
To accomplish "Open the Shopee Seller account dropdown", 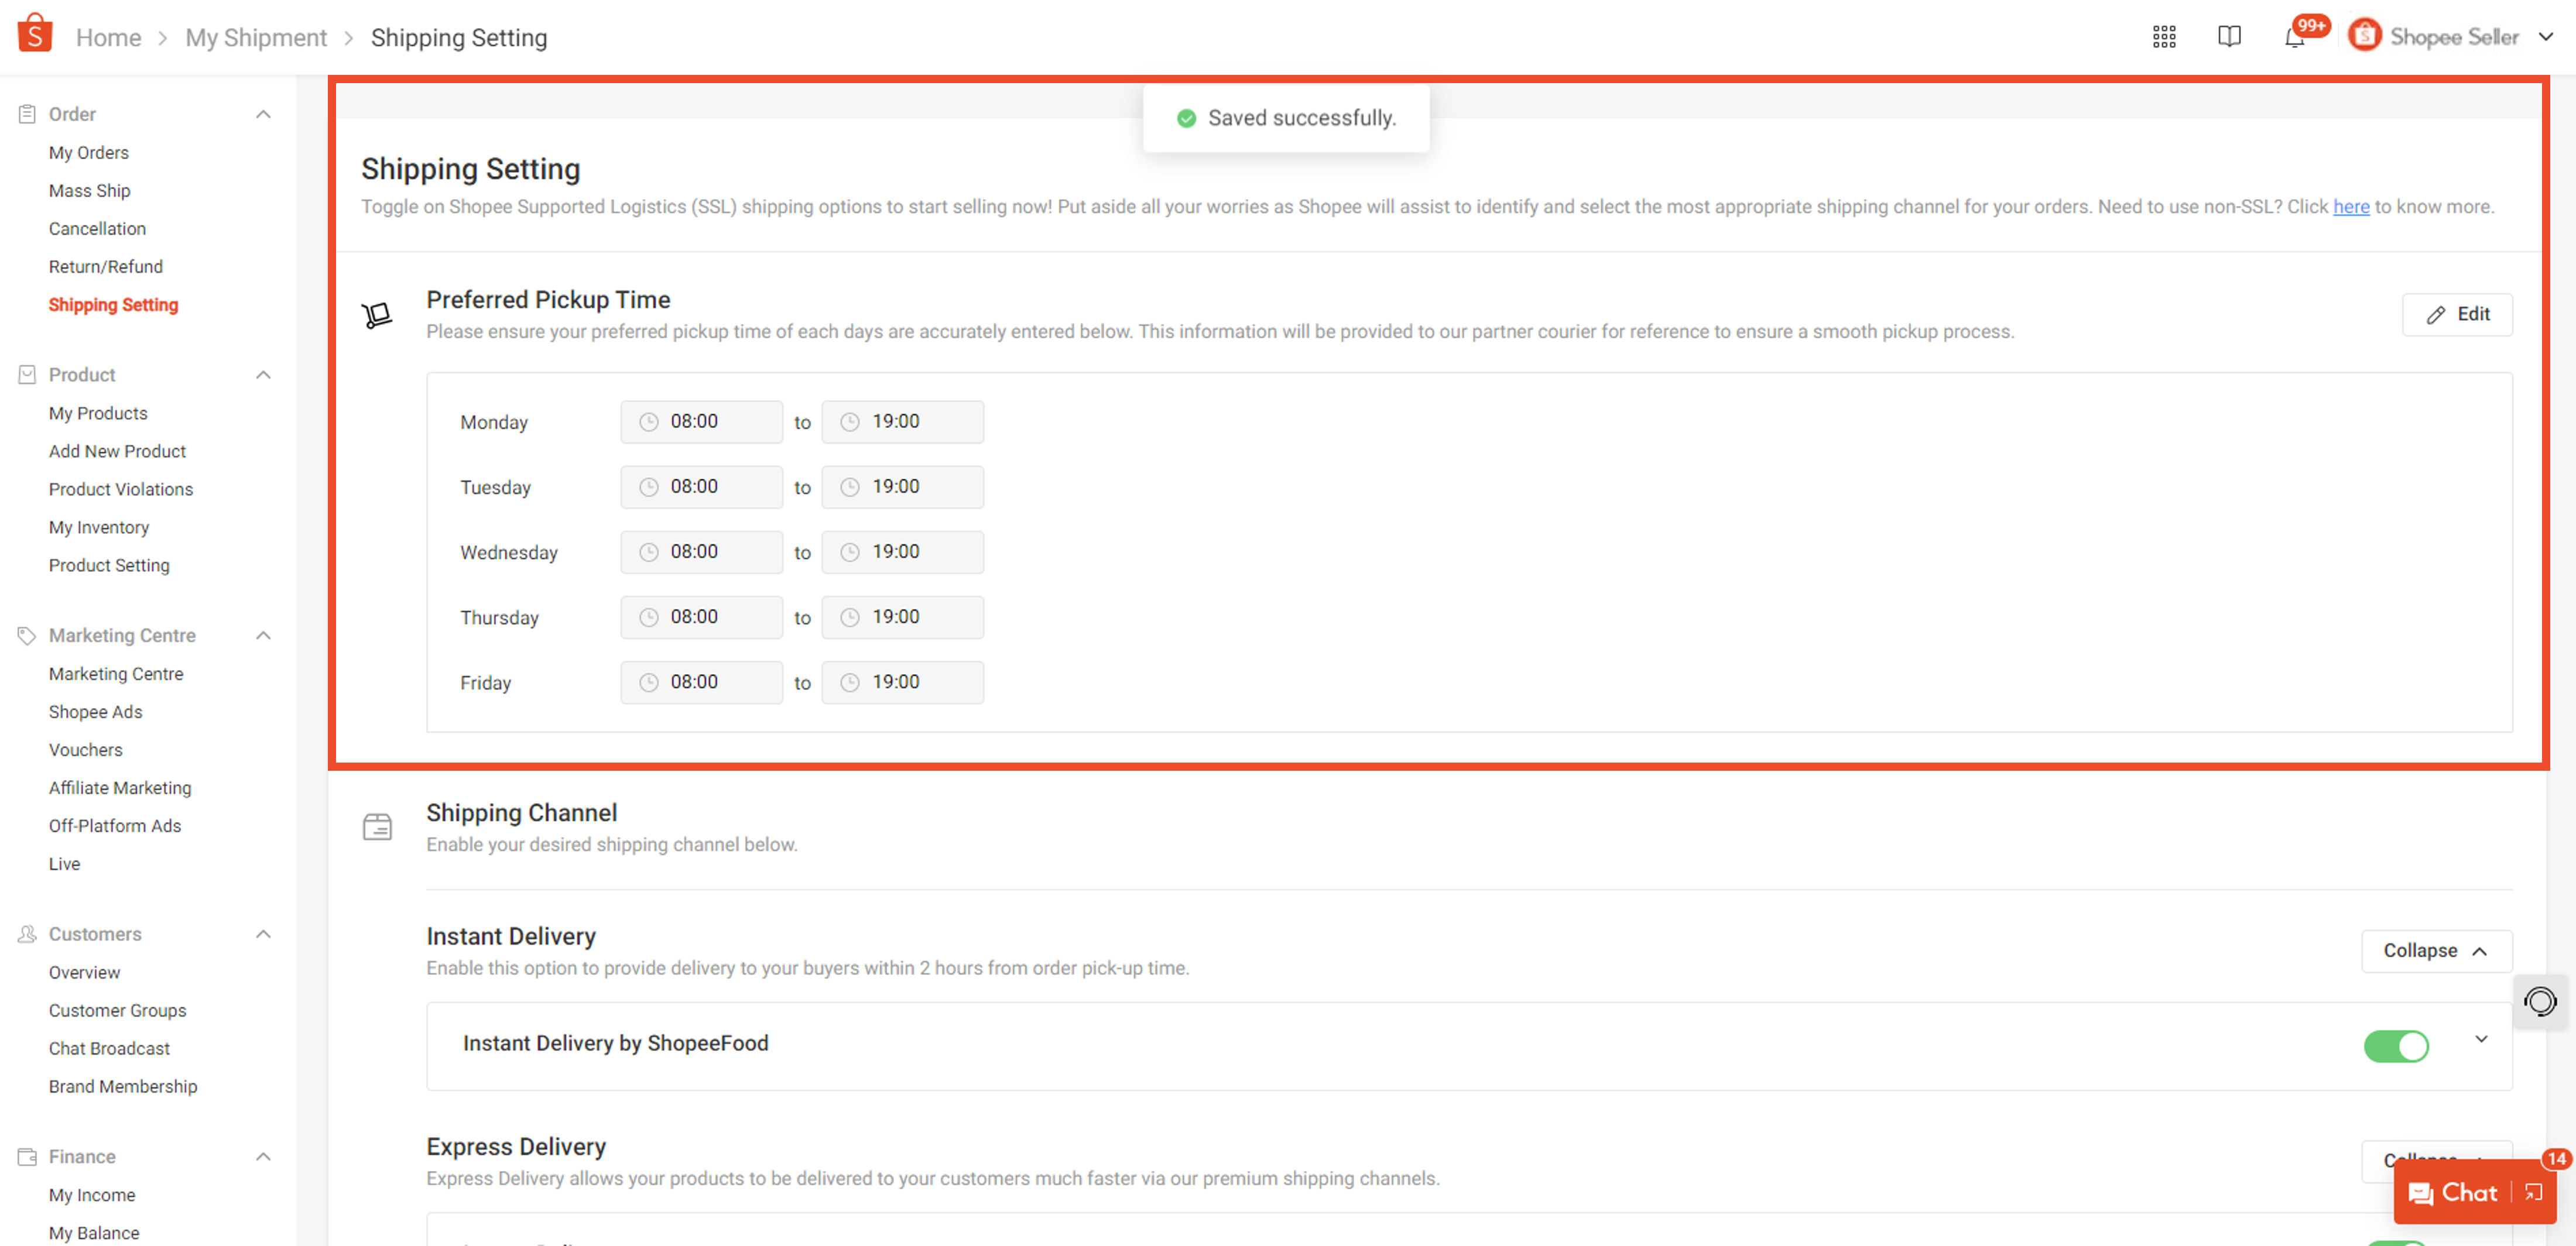I will [2546, 36].
